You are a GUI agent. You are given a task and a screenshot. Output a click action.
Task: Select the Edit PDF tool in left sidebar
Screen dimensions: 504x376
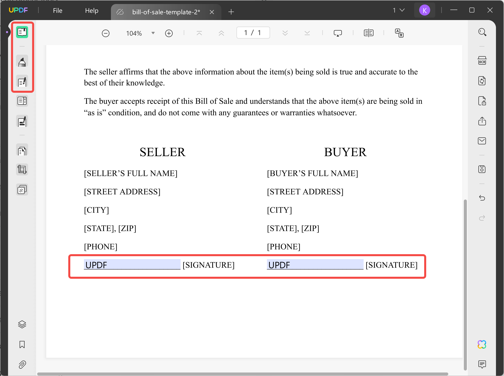click(x=22, y=81)
